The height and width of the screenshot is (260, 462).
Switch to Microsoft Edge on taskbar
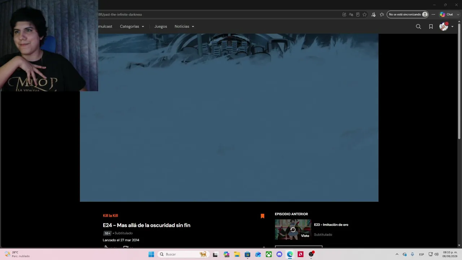290,254
